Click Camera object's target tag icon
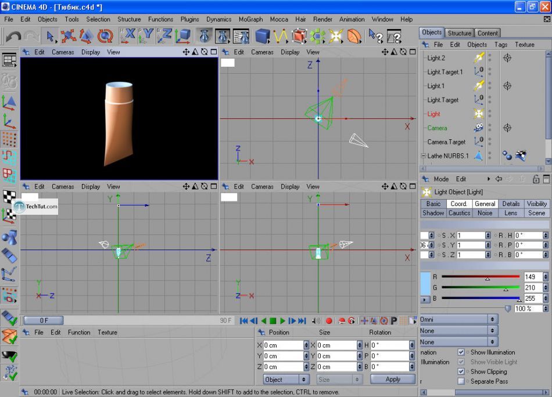Viewport: 552px width, 397px height. click(x=507, y=128)
